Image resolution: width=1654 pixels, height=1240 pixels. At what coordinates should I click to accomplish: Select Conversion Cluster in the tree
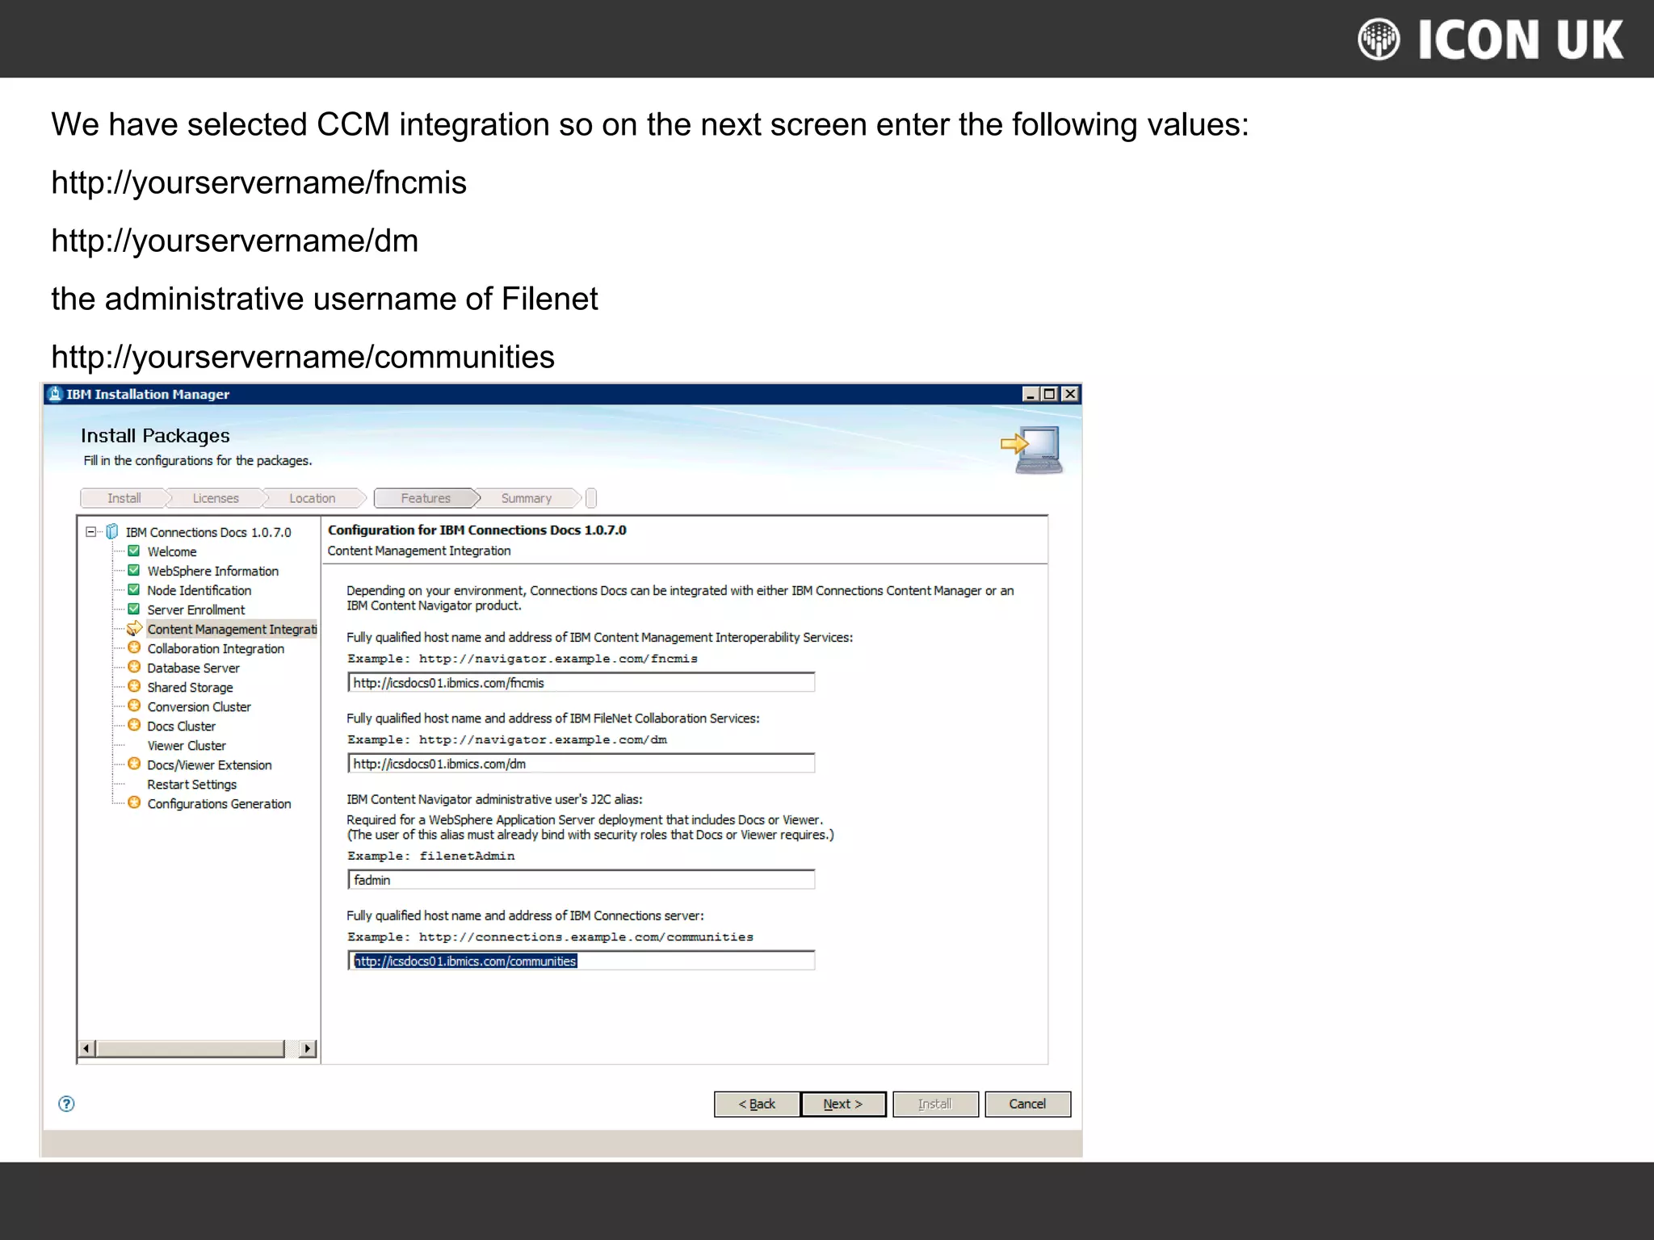click(x=199, y=706)
